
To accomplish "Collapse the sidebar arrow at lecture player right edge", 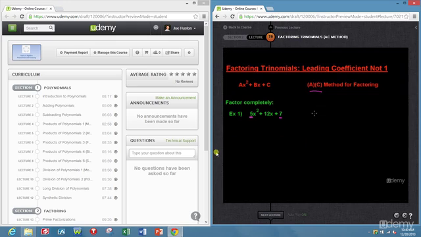I will pyautogui.click(x=416, y=28).
